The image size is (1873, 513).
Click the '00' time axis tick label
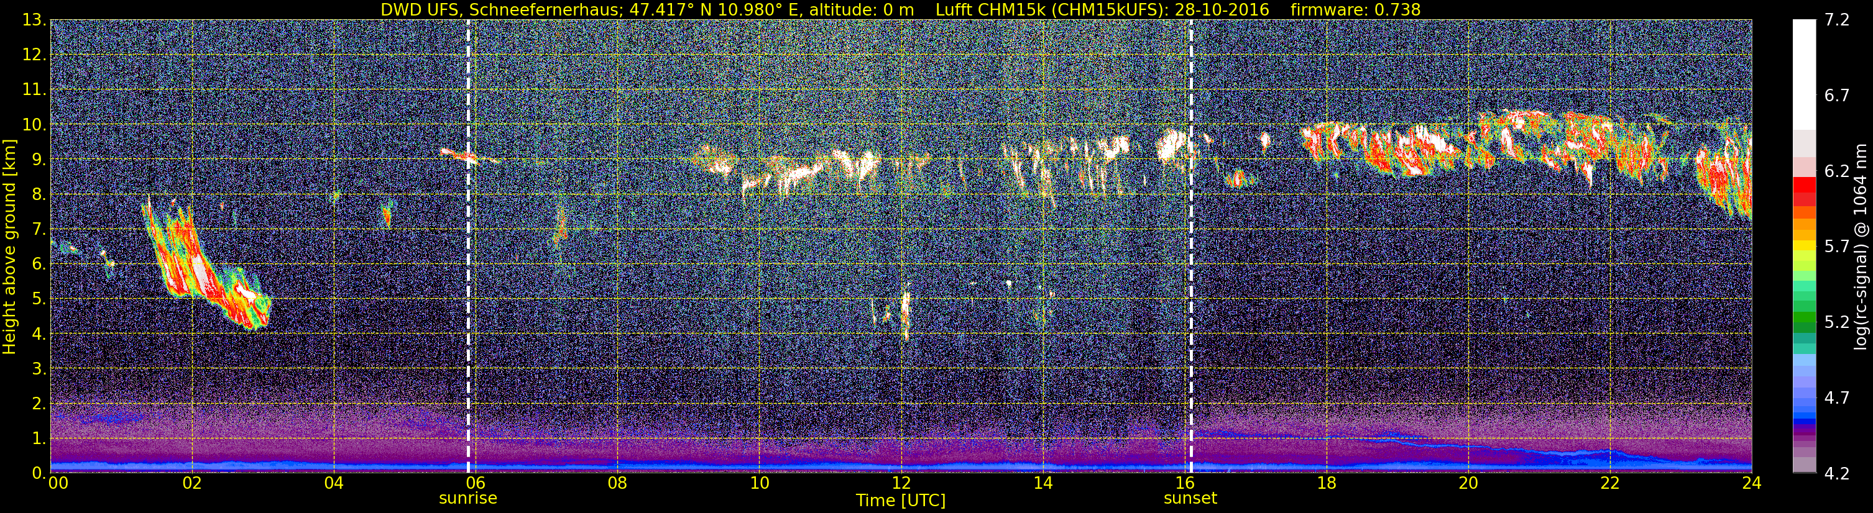click(57, 483)
